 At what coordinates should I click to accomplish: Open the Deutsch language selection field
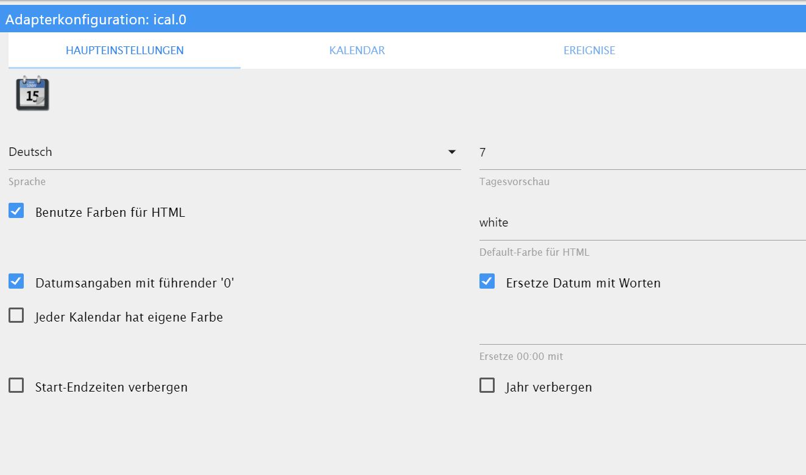pyautogui.click(x=225, y=152)
